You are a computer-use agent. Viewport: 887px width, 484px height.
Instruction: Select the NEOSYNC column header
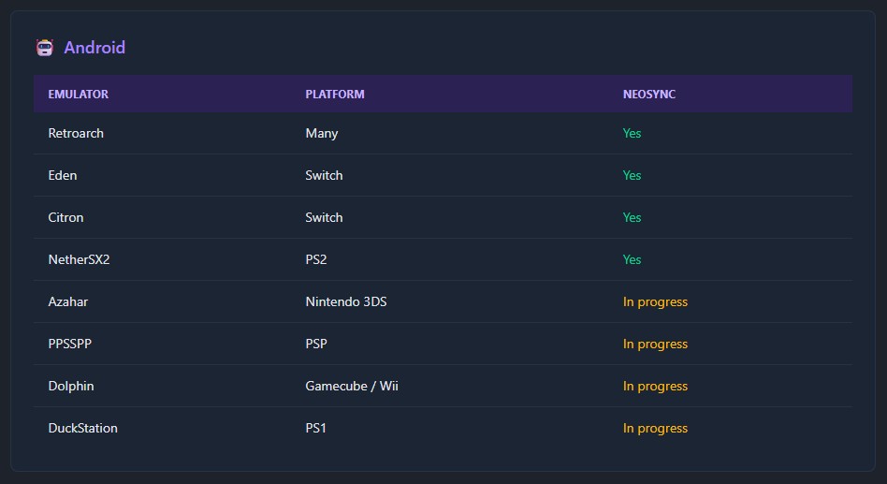tap(649, 95)
